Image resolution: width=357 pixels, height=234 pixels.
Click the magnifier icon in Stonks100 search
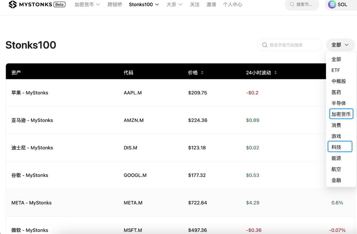point(264,45)
